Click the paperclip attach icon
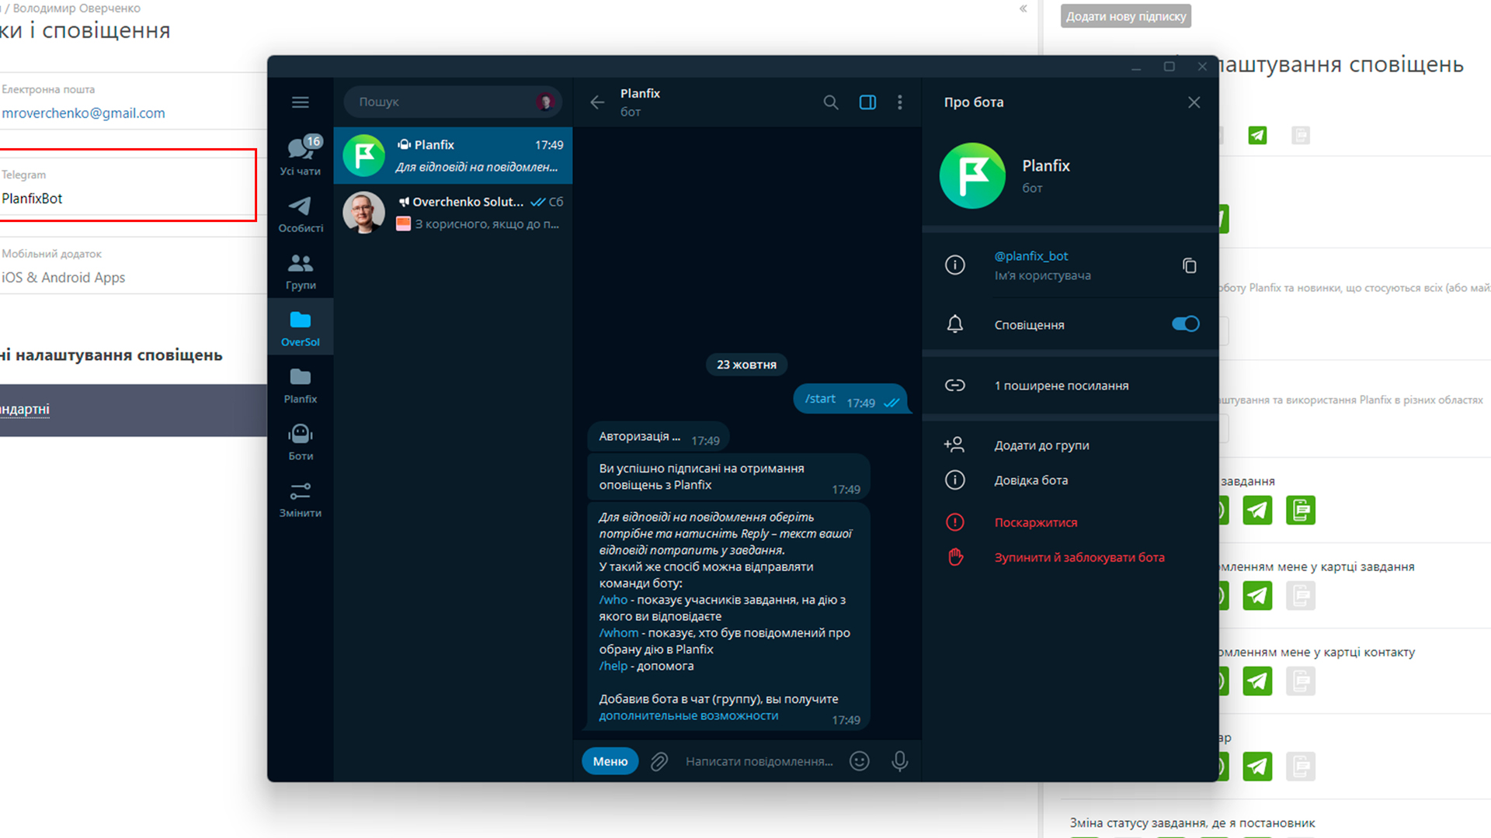1491x838 pixels. pyautogui.click(x=659, y=761)
